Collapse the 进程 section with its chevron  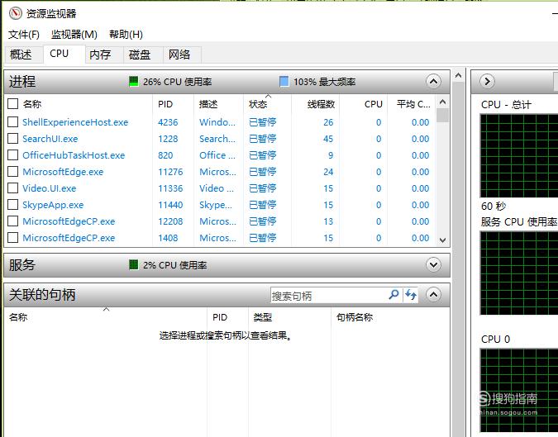[x=433, y=82]
